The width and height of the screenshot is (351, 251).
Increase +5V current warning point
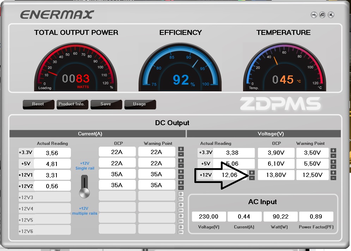click(x=181, y=161)
